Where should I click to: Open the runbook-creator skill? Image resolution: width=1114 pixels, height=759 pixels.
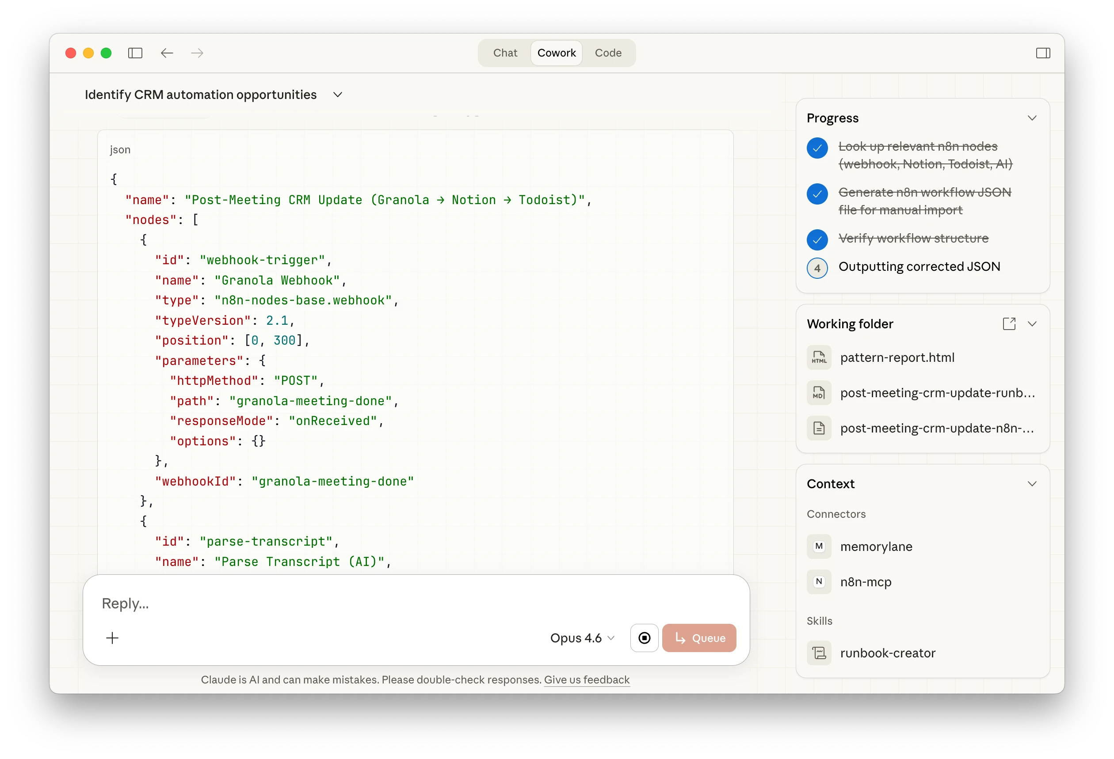(x=887, y=653)
